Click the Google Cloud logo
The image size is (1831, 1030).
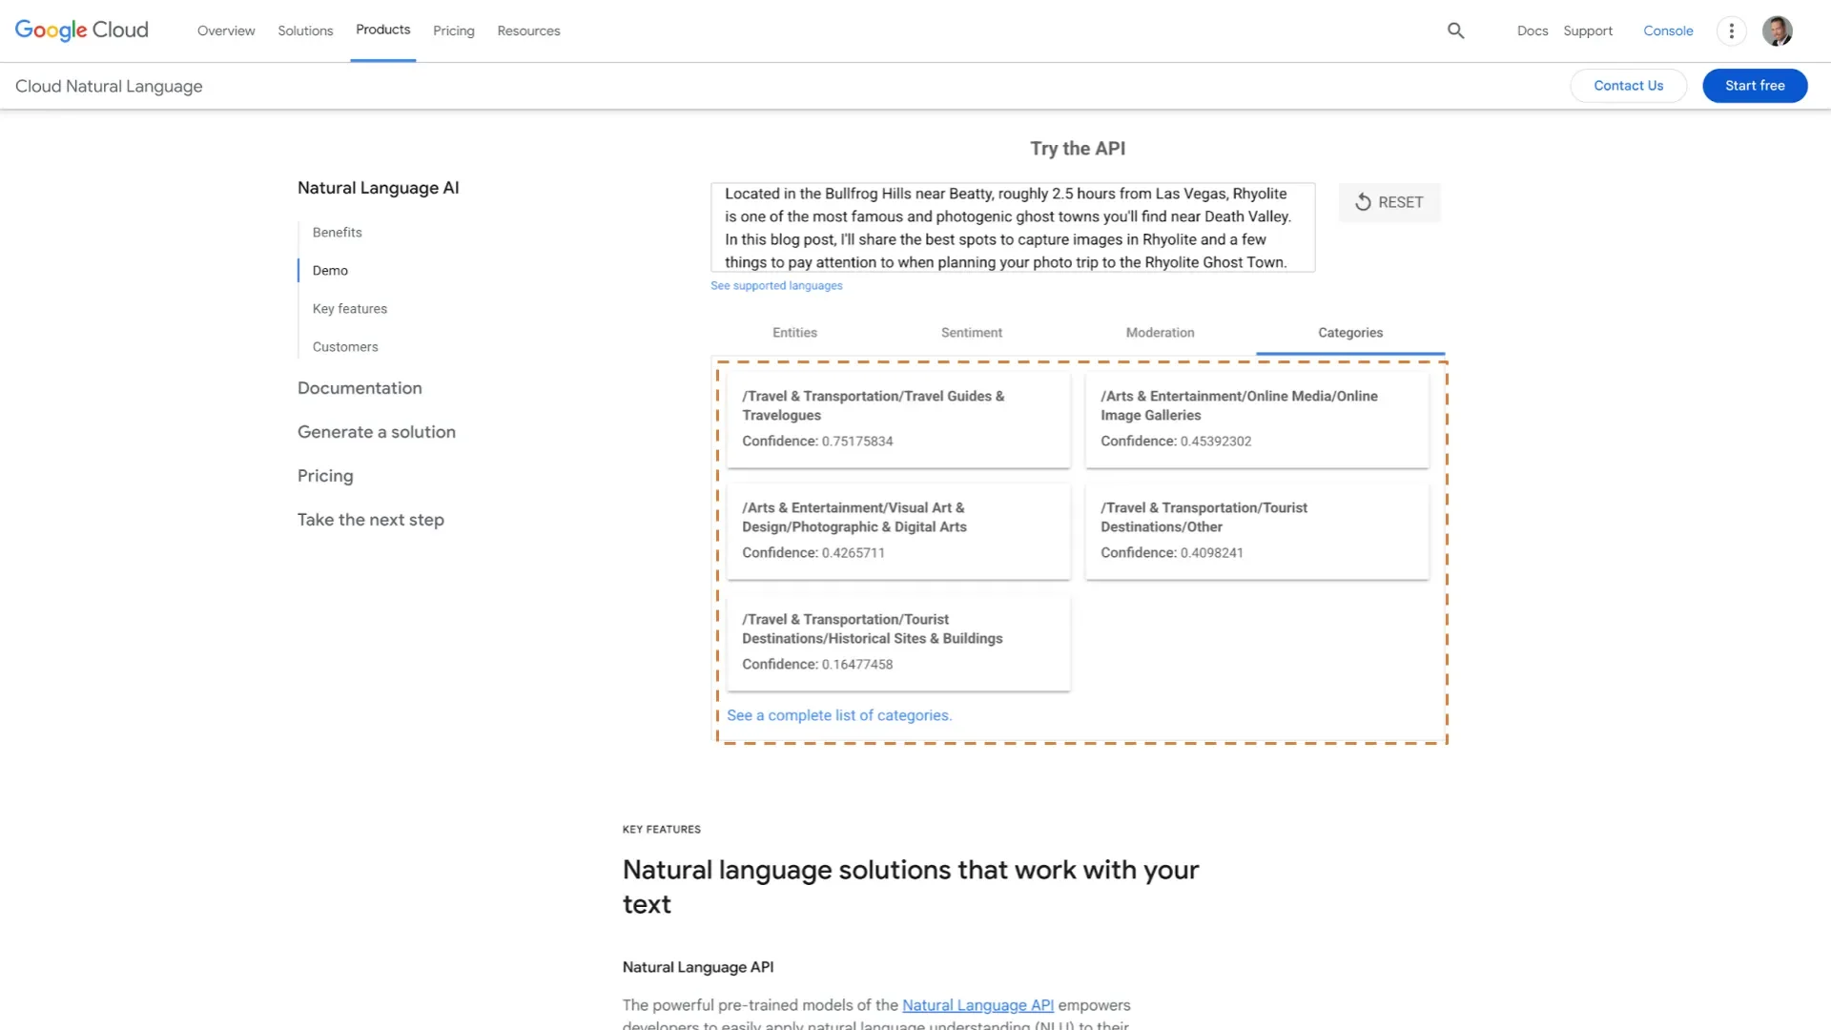tap(82, 31)
